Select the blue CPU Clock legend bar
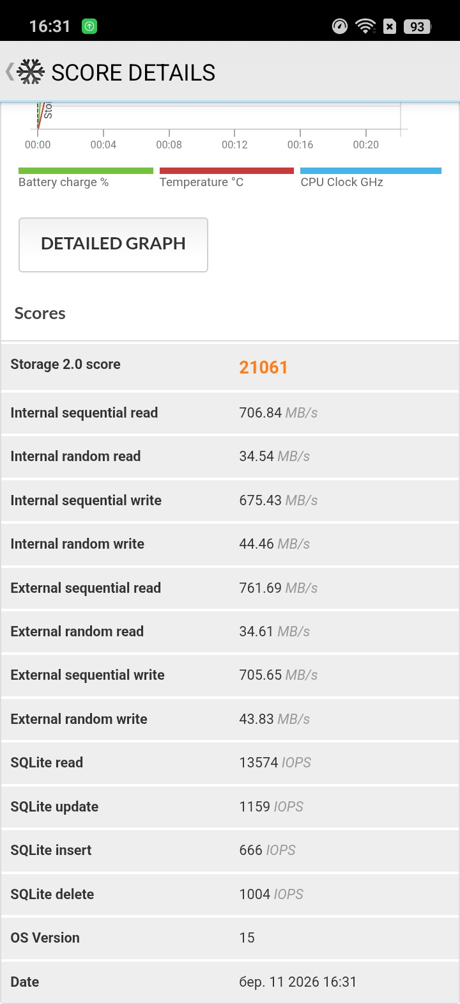This screenshot has width=460, height=1004. pyautogui.click(x=371, y=171)
